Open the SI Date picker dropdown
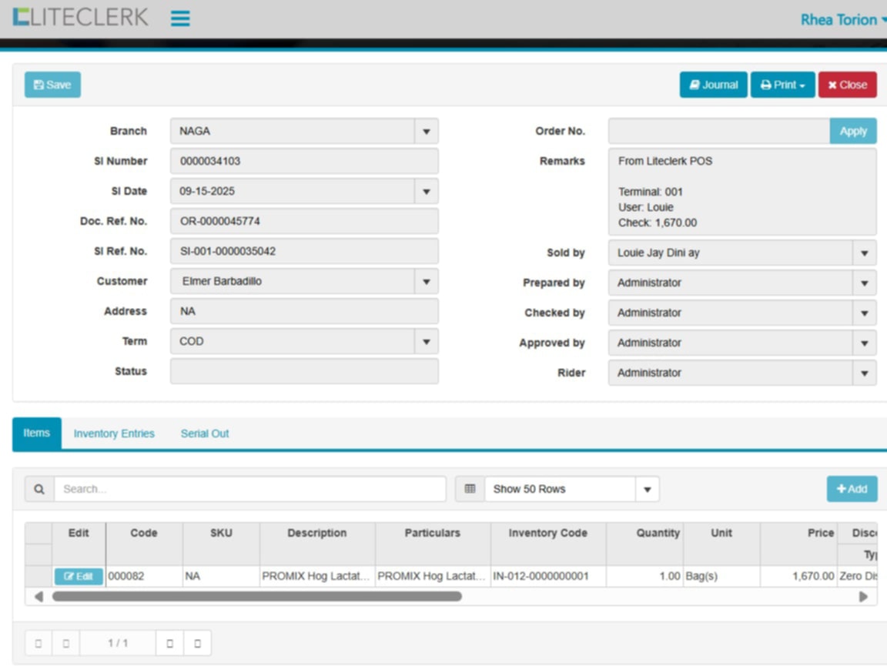This screenshot has width=887, height=666. point(426,192)
